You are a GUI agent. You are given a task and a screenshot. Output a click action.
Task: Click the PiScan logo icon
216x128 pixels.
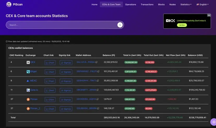(x=9, y=4)
